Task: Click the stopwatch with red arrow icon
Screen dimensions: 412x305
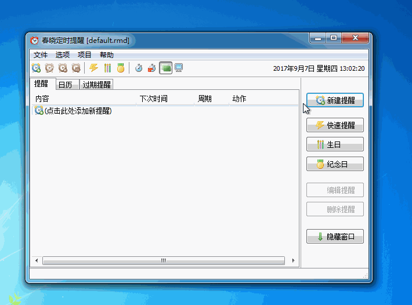Action: tap(152, 68)
